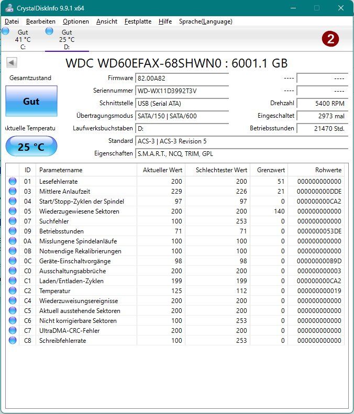Click status orb of Aktuell ausstehende Sektoren row

(13, 310)
